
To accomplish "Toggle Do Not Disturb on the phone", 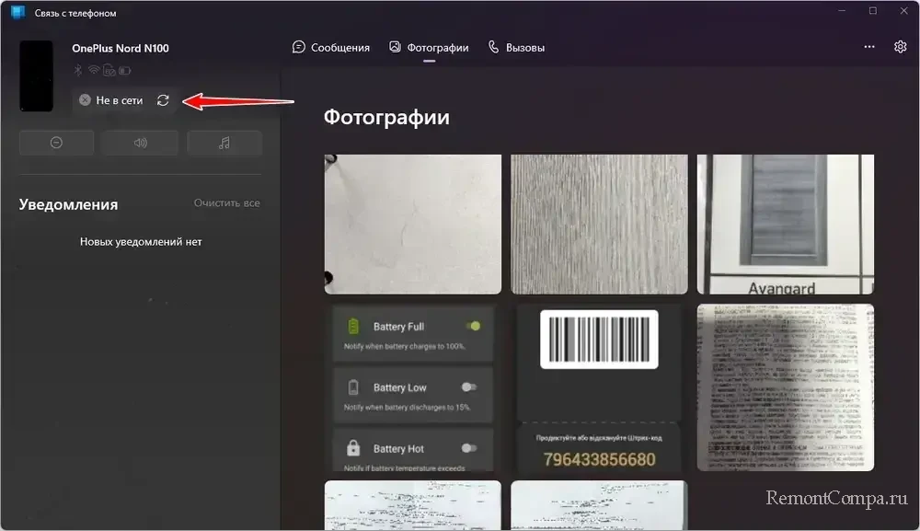I will [x=56, y=143].
